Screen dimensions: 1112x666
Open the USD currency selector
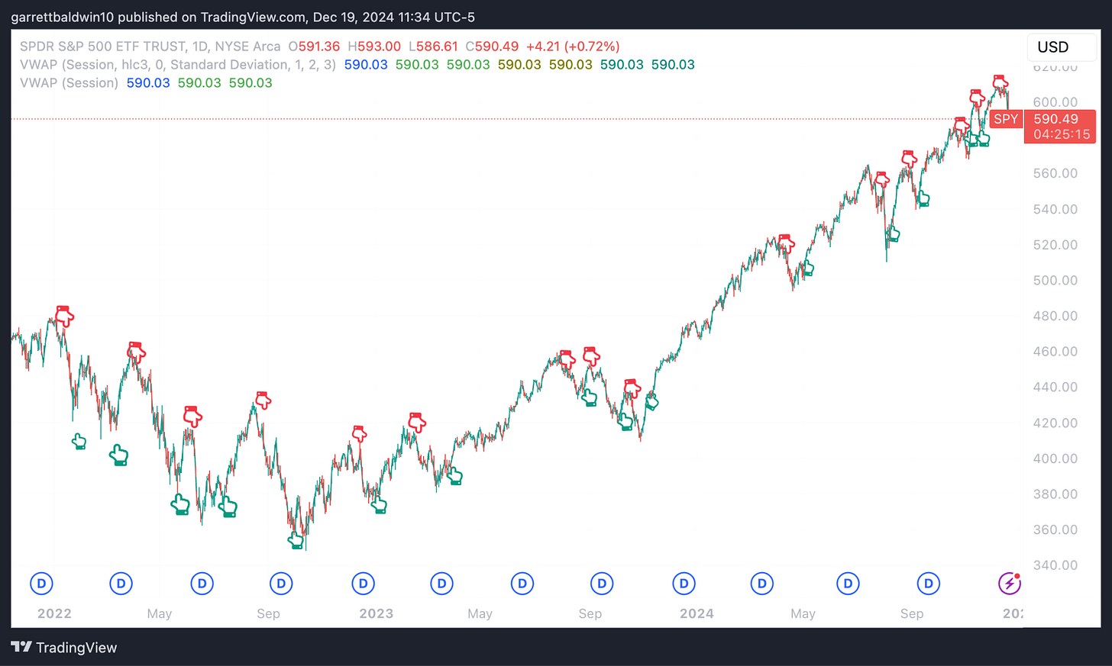(1061, 47)
